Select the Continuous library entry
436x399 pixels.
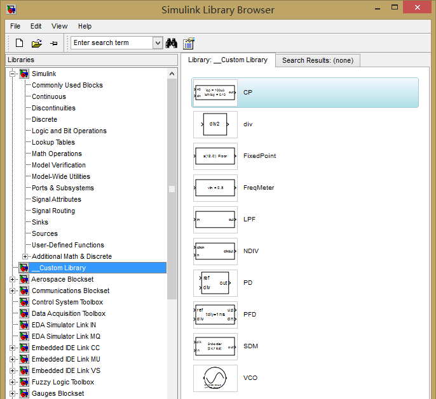pos(49,96)
